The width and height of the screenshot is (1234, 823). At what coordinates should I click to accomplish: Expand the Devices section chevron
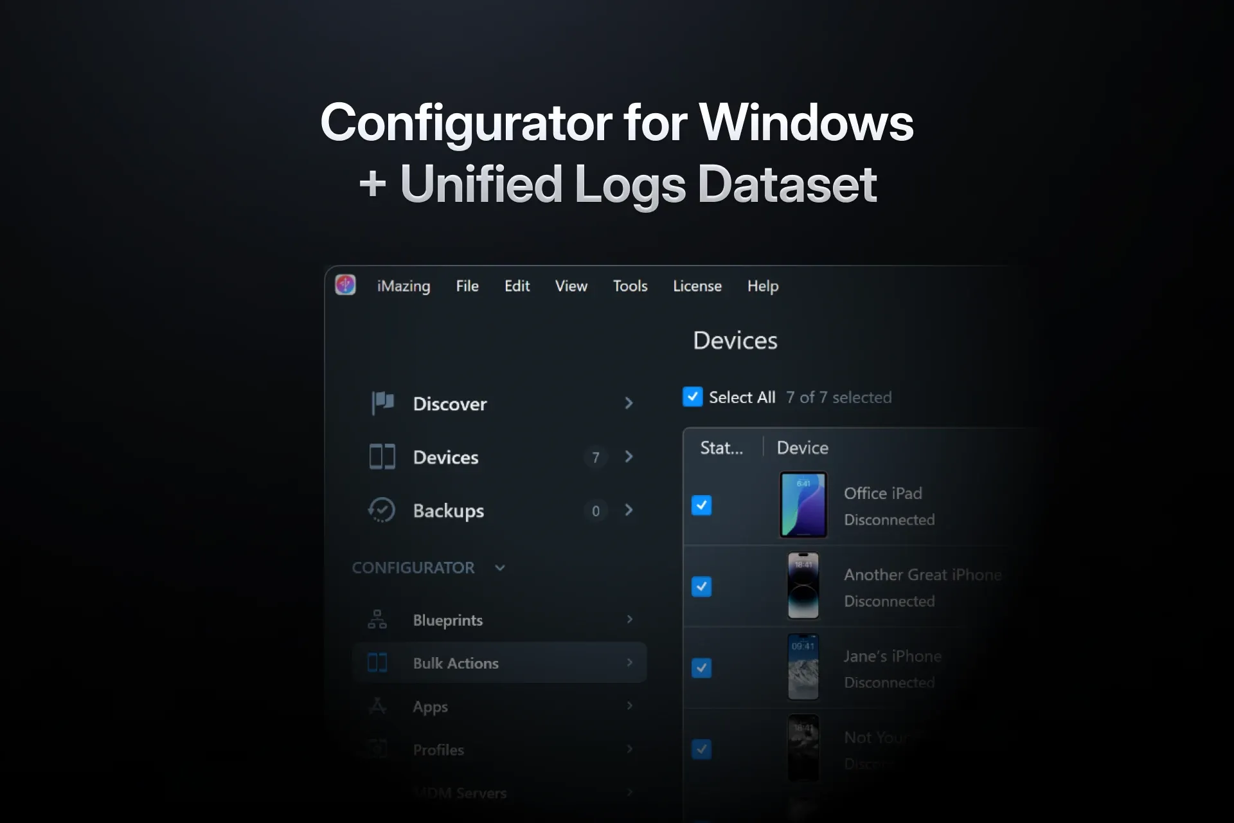[629, 457]
